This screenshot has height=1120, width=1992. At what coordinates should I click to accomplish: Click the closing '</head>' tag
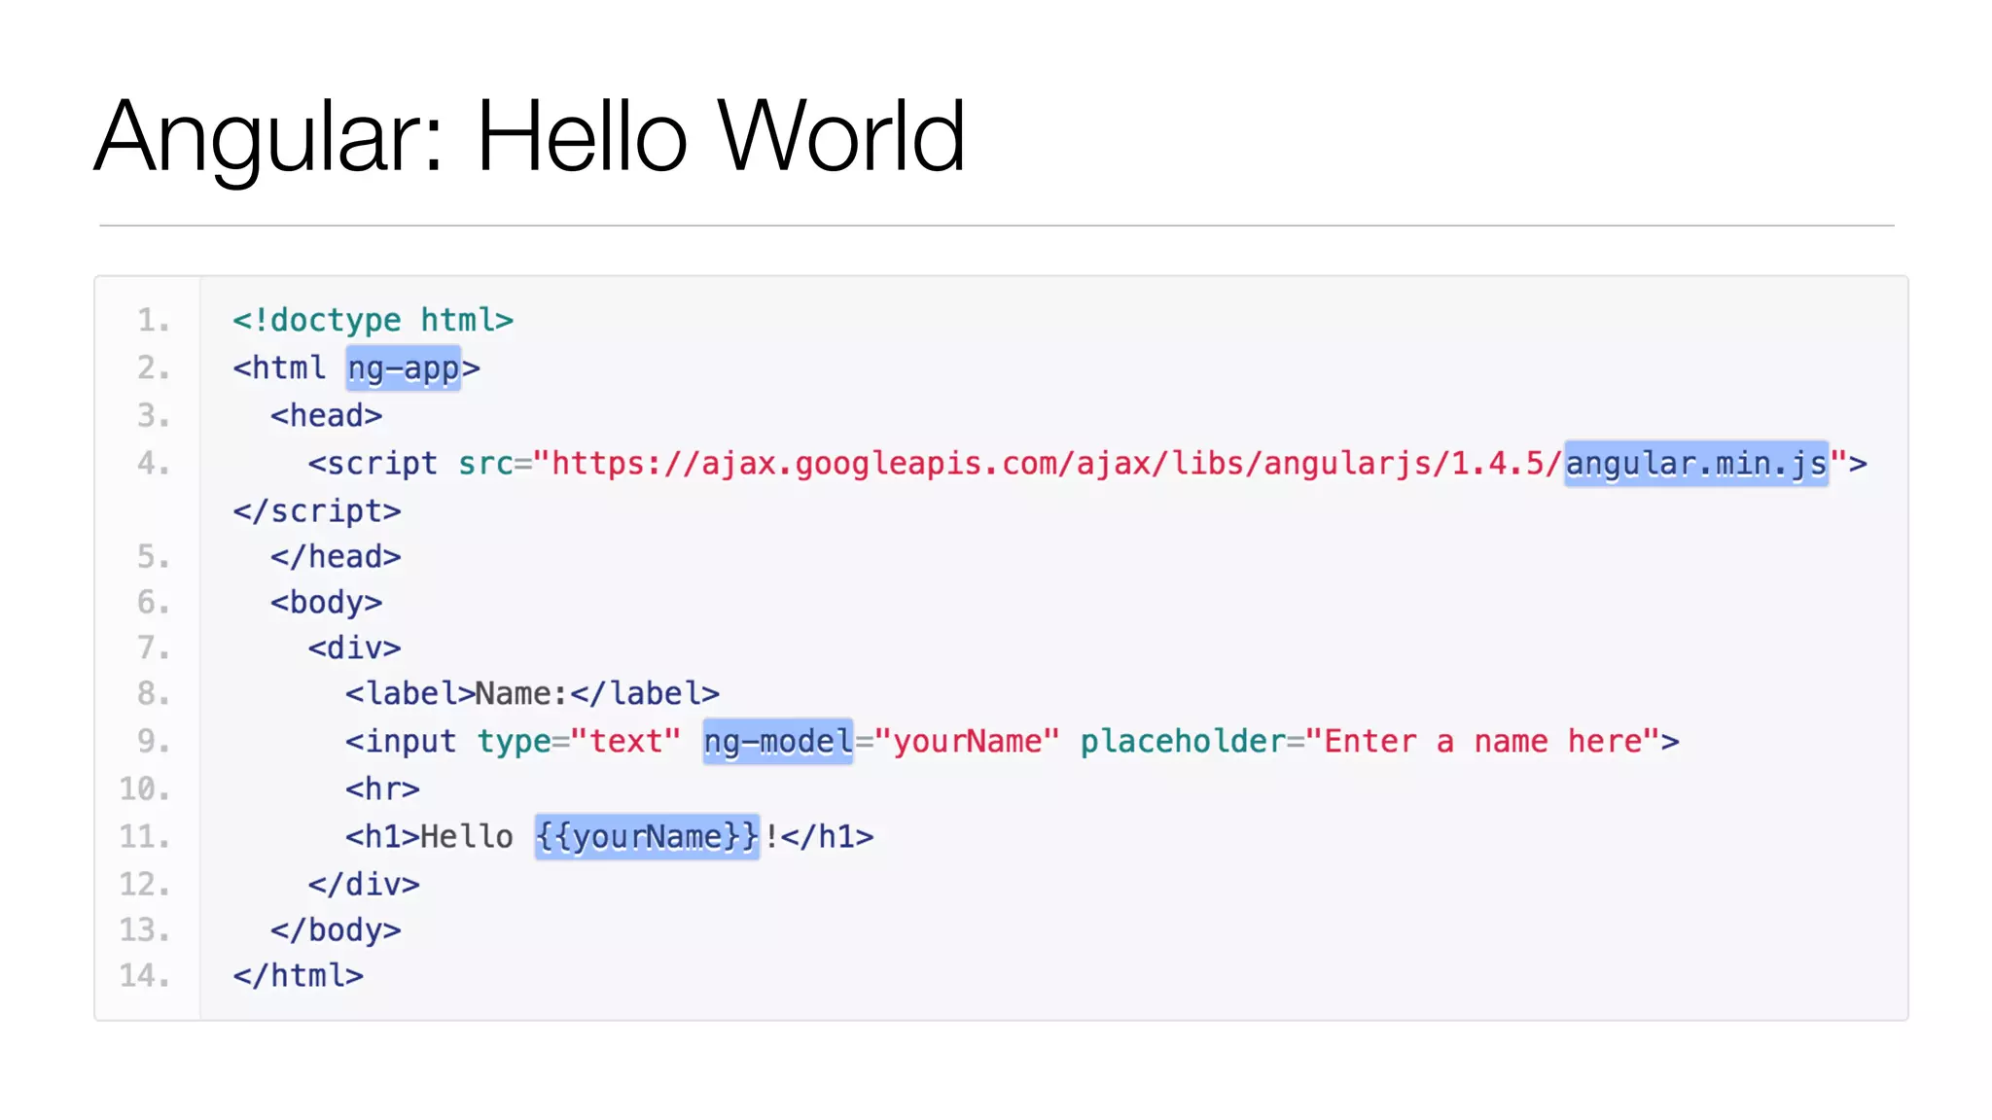pyautogui.click(x=336, y=557)
